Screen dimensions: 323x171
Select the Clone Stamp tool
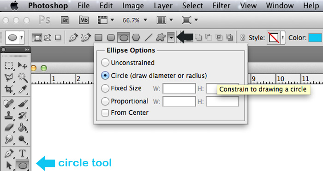[x=9, y=116]
